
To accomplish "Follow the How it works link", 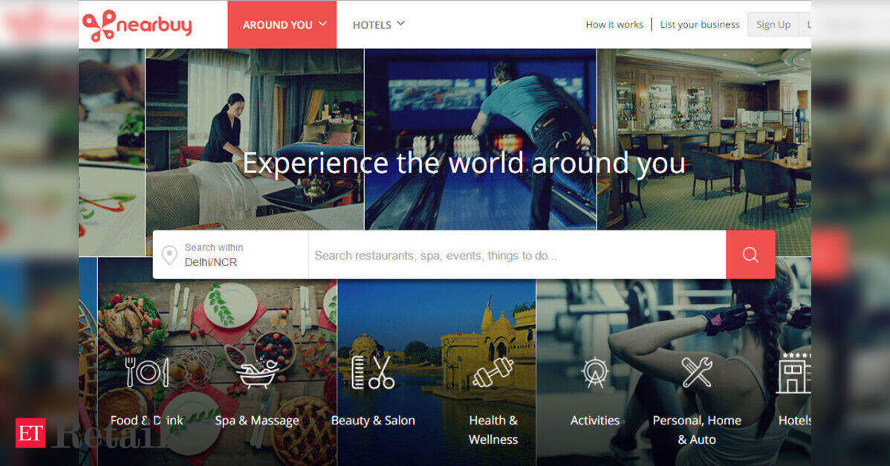I will click(x=614, y=25).
